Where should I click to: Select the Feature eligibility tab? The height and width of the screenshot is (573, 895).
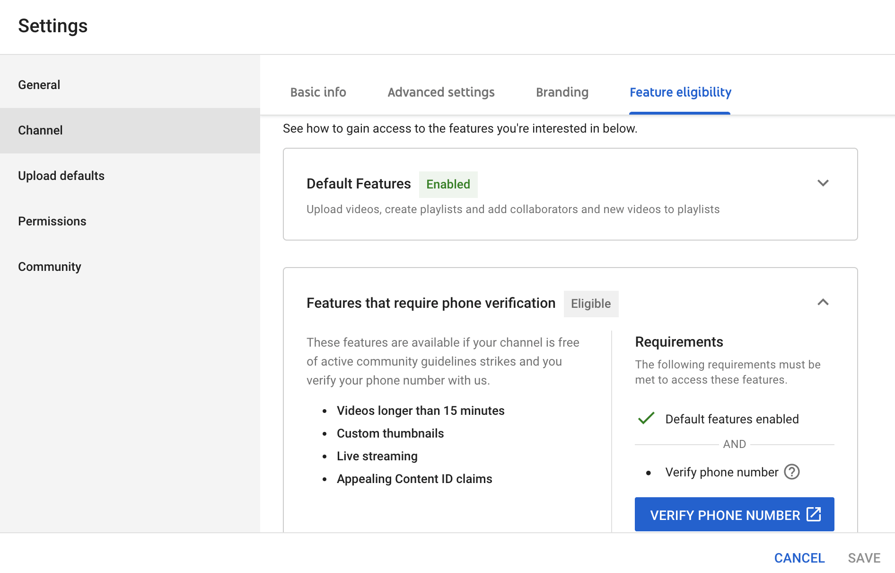pyautogui.click(x=680, y=92)
